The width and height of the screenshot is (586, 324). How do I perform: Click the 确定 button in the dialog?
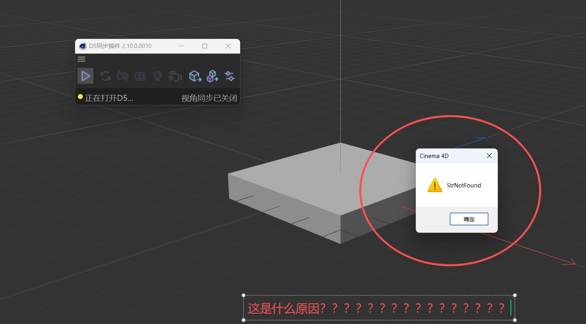point(469,219)
